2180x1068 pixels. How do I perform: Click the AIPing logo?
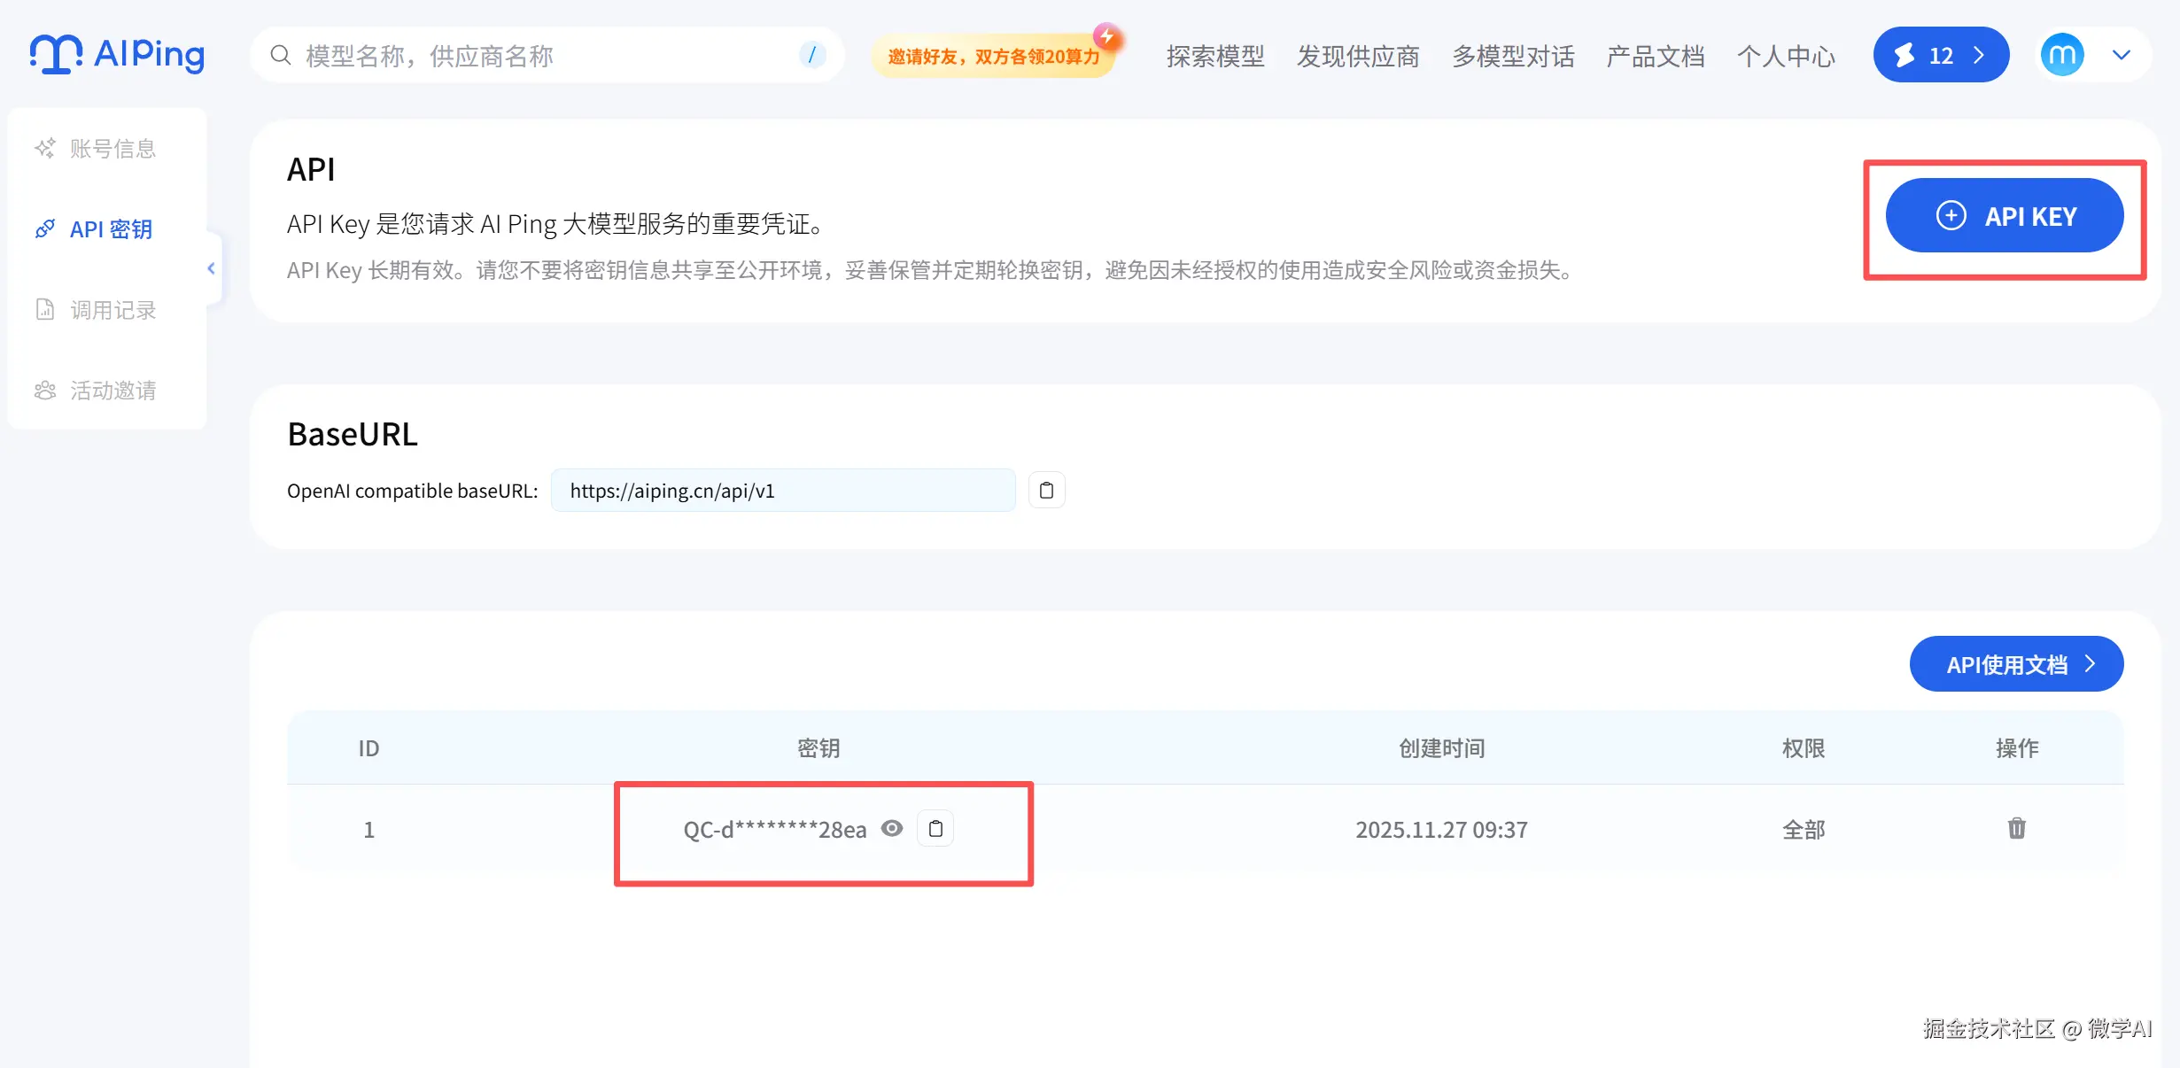(117, 55)
